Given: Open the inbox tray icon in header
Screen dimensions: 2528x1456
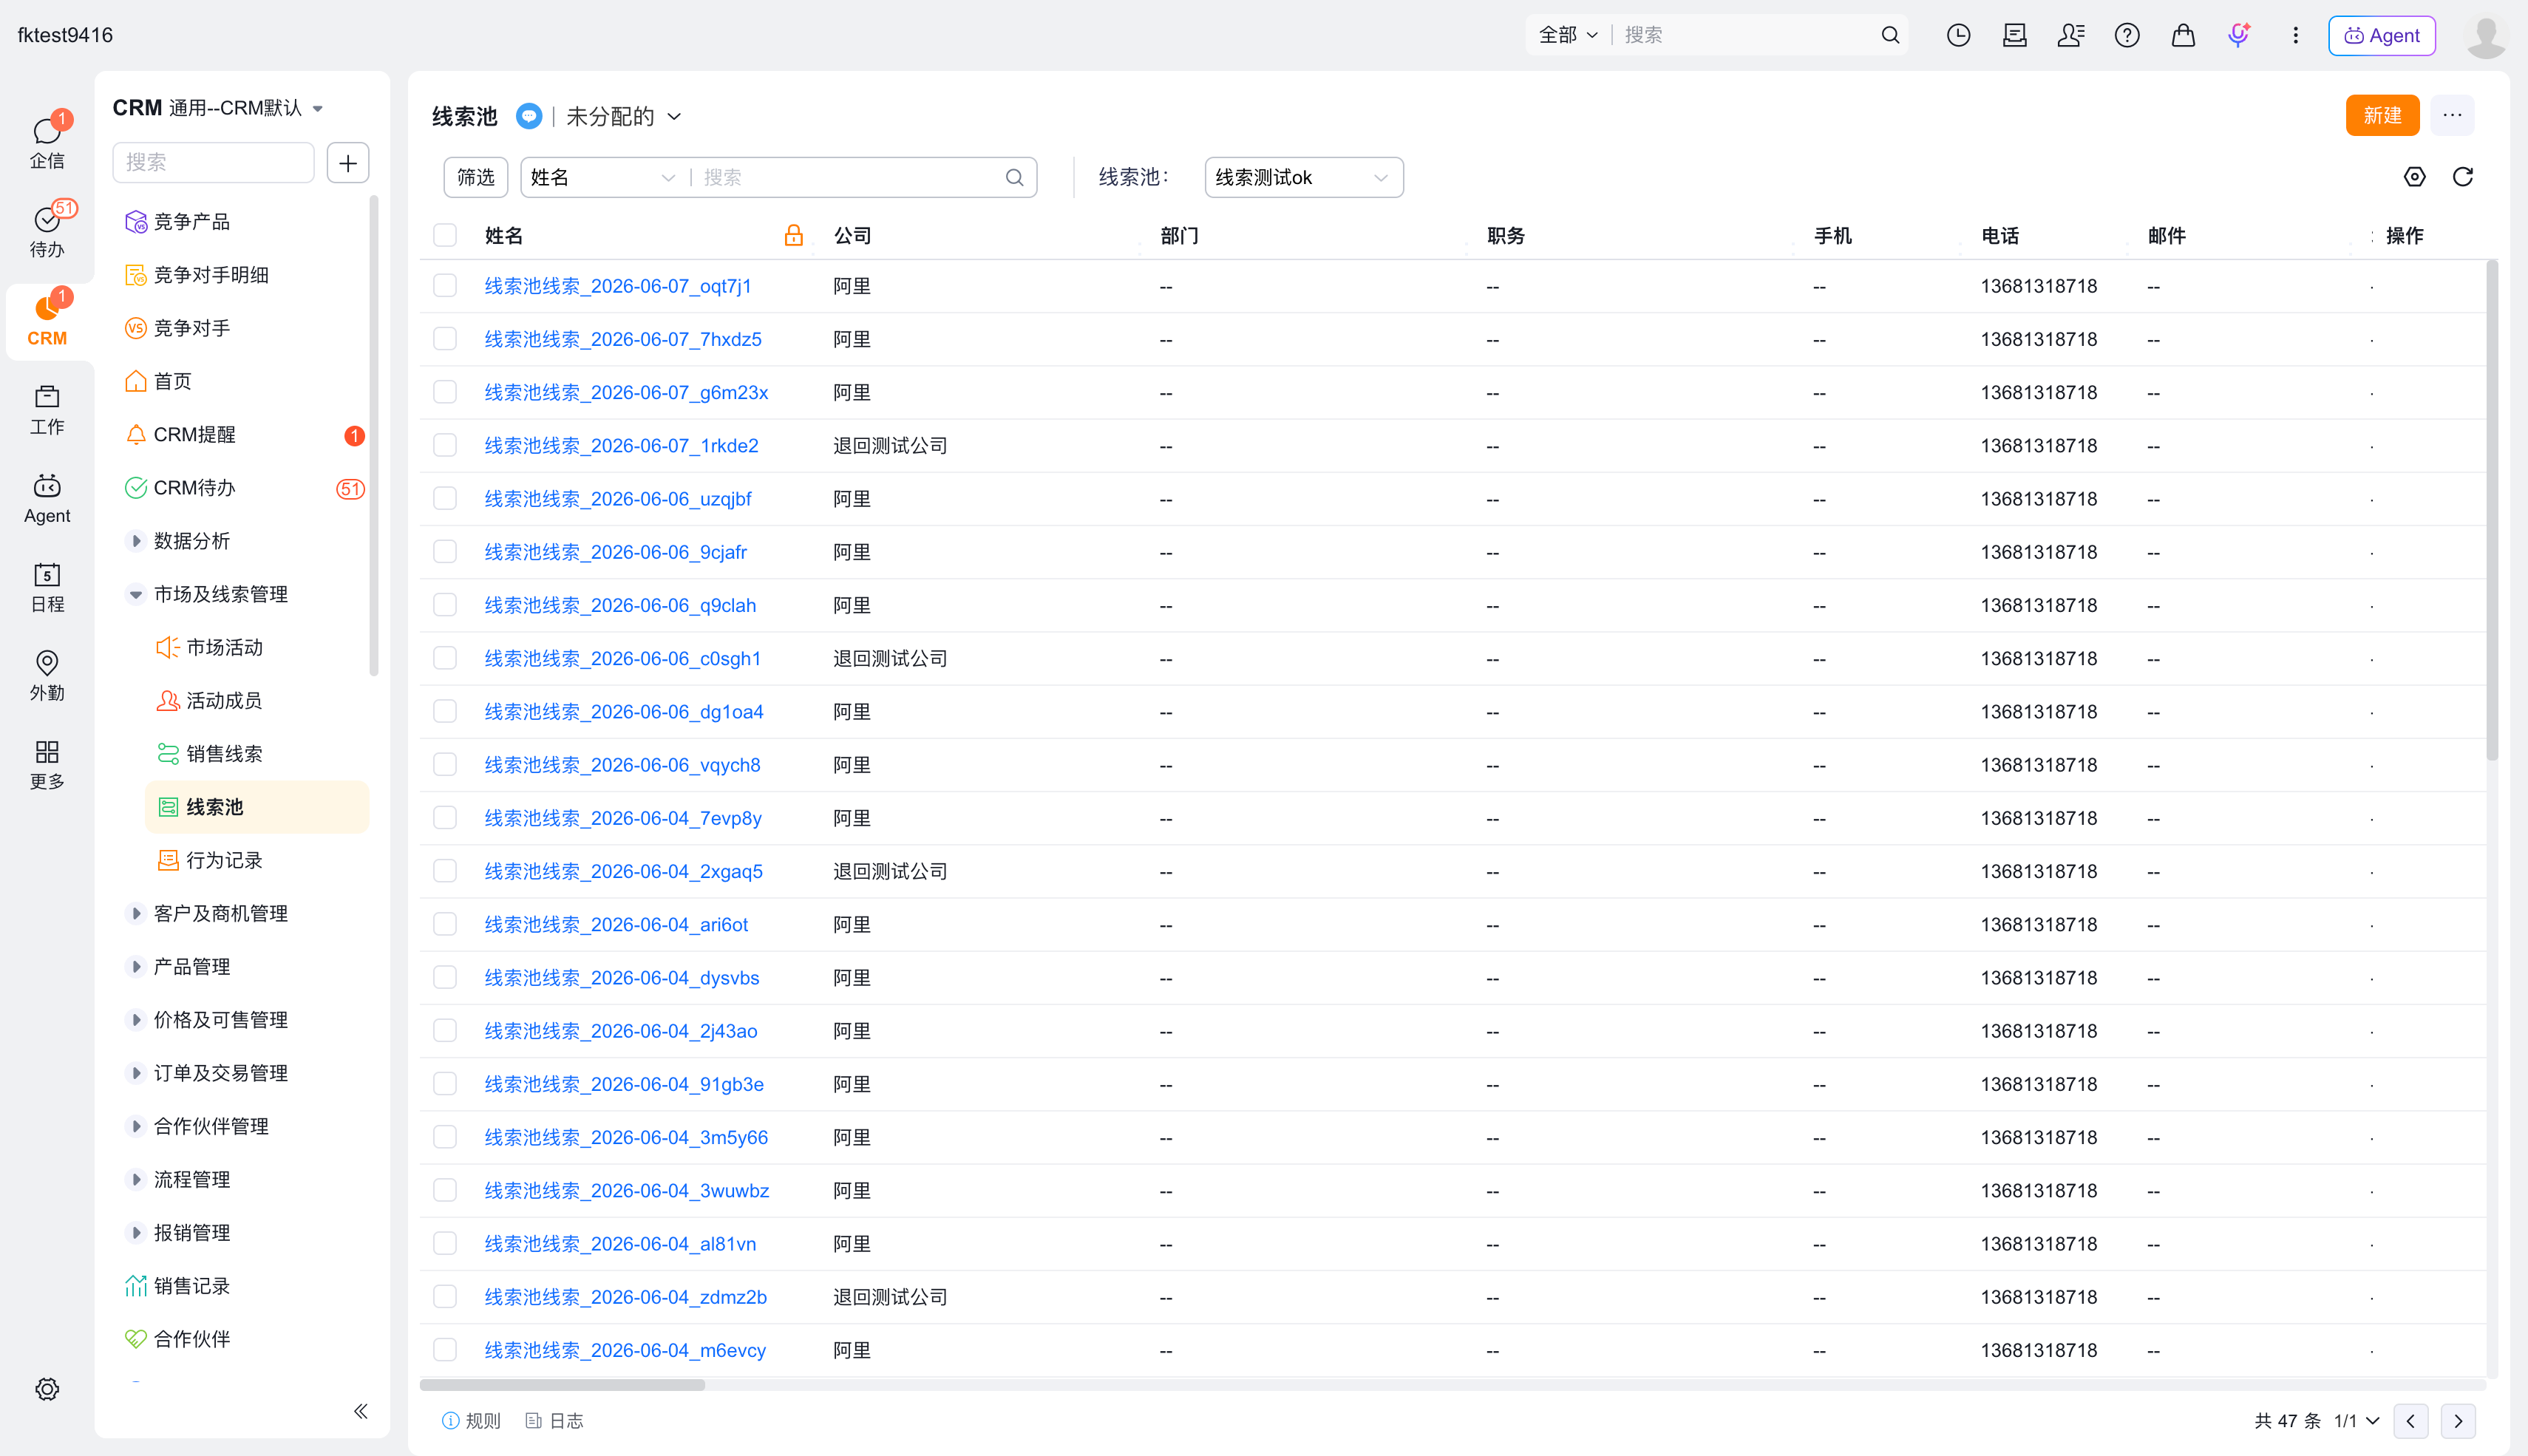Looking at the screenshot, I should pyautogui.click(x=2014, y=35).
